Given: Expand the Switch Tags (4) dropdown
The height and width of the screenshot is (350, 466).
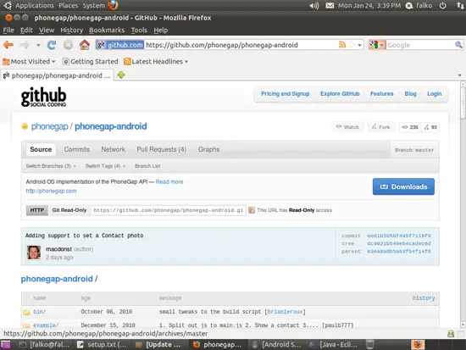Looking at the screenshot, I should (105, 166).
